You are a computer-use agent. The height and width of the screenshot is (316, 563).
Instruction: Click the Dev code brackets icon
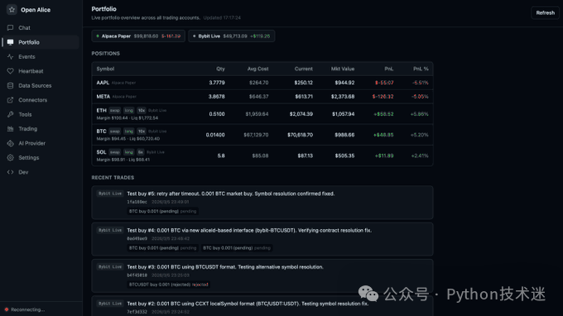[11, 172]
